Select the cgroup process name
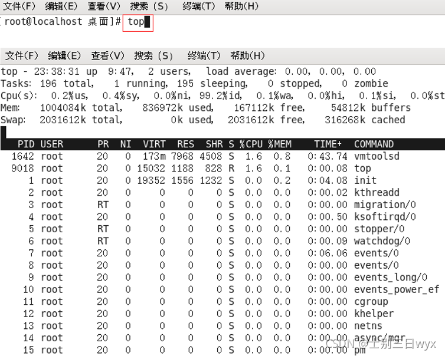445x356 pixels. pos(371,302)
